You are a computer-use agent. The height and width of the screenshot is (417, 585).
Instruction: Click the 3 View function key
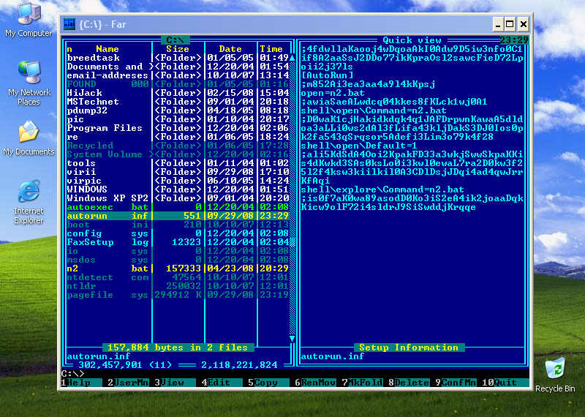pyautogui.click(x=175, y=383)
